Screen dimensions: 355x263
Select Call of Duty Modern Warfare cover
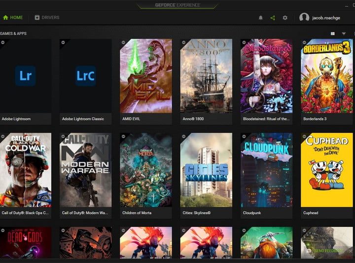pyautogui.click(x=86, y=170)
